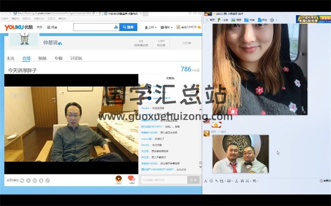Open the 帮助 browser menu
The image size is (331, 206).
coord(62,18)
